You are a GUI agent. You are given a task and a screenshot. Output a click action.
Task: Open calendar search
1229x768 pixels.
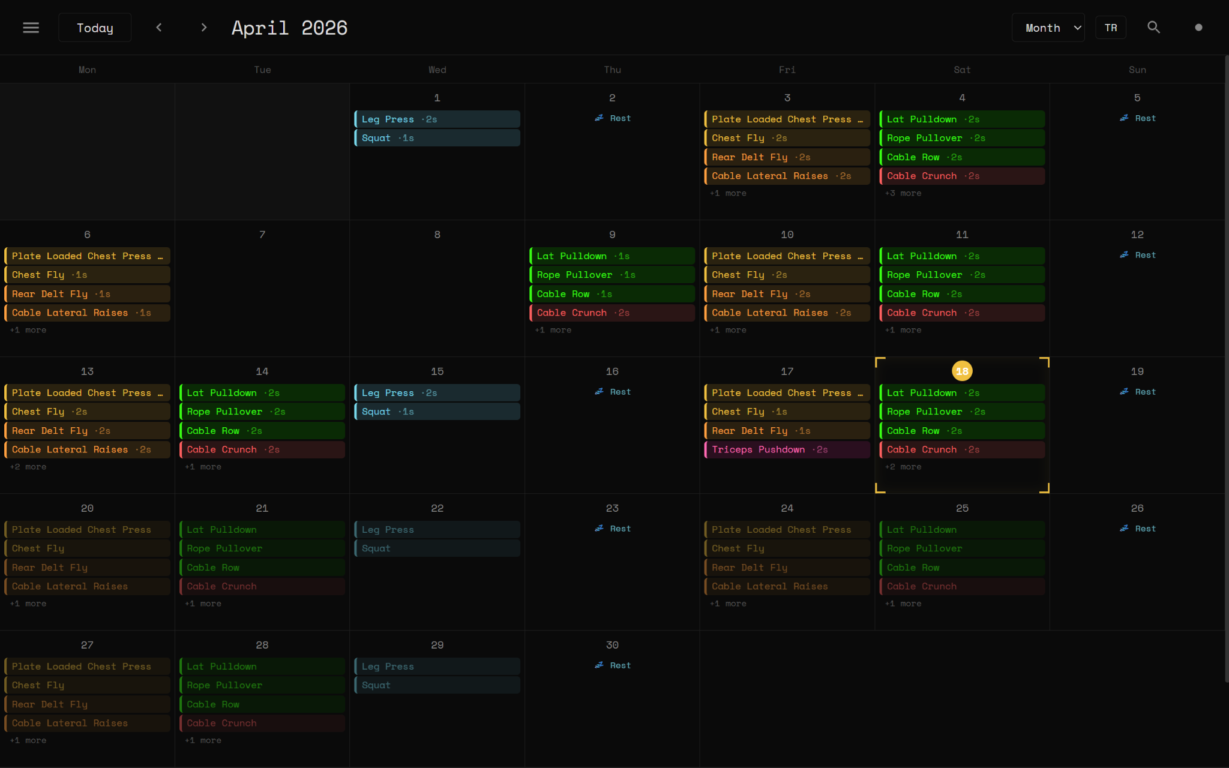[x=1153, y=28]
